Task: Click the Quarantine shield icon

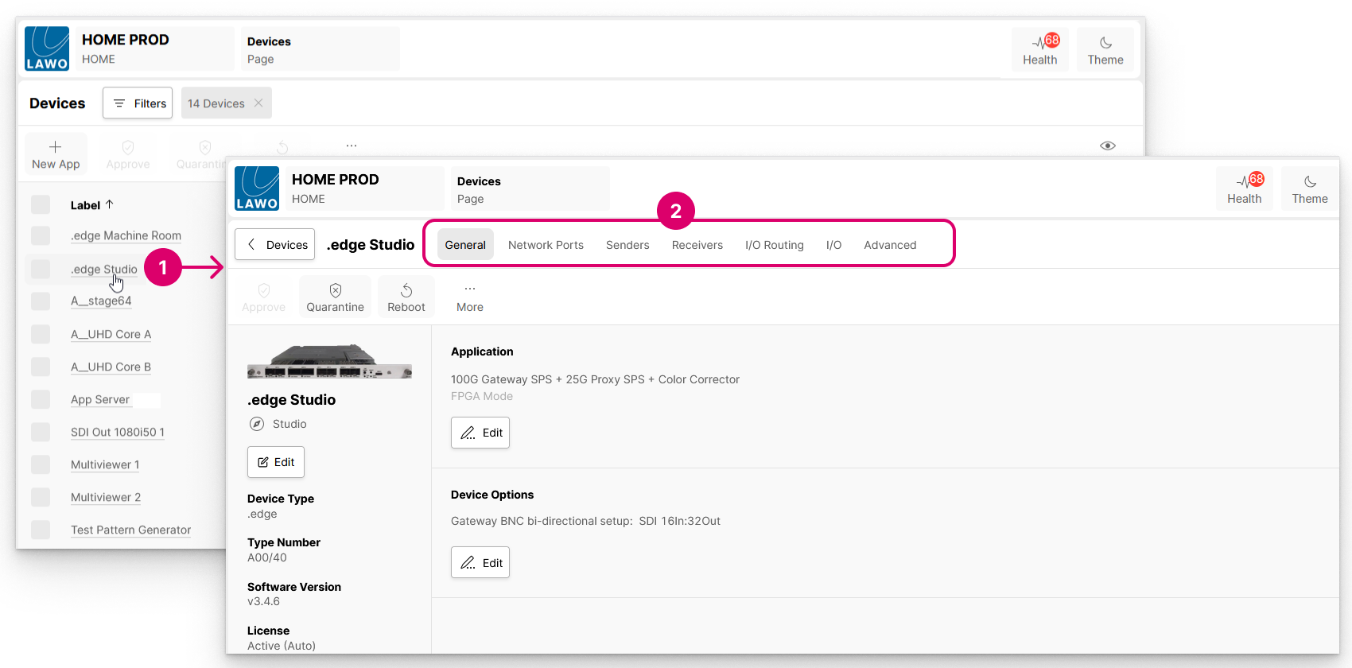Action: tap(335, 291)
